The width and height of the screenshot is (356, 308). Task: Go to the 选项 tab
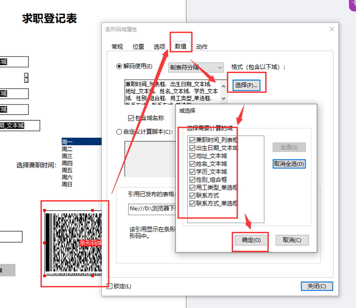(159, 47)
